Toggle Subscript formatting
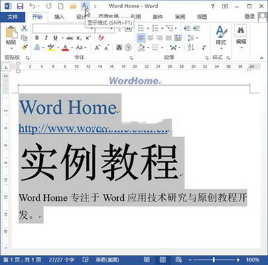Screen dimensions: 268x265 click(79, 38)
